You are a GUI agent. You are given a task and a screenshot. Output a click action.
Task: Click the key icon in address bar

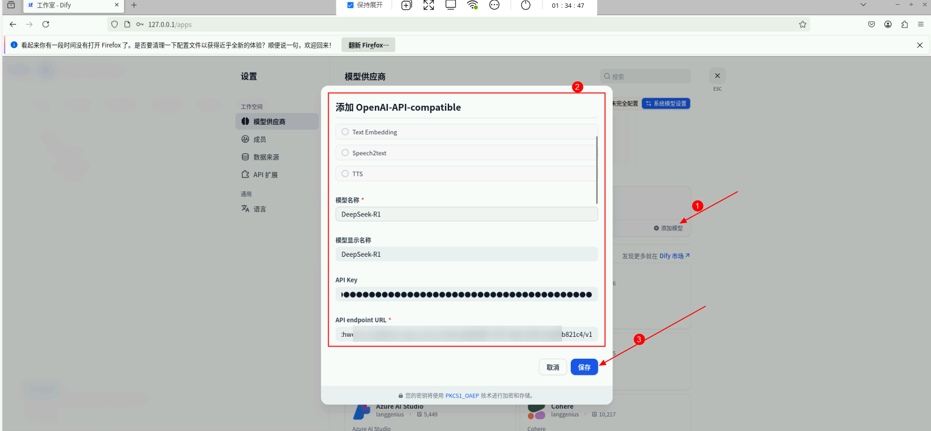pyautogui.click(x=140, y=24)
